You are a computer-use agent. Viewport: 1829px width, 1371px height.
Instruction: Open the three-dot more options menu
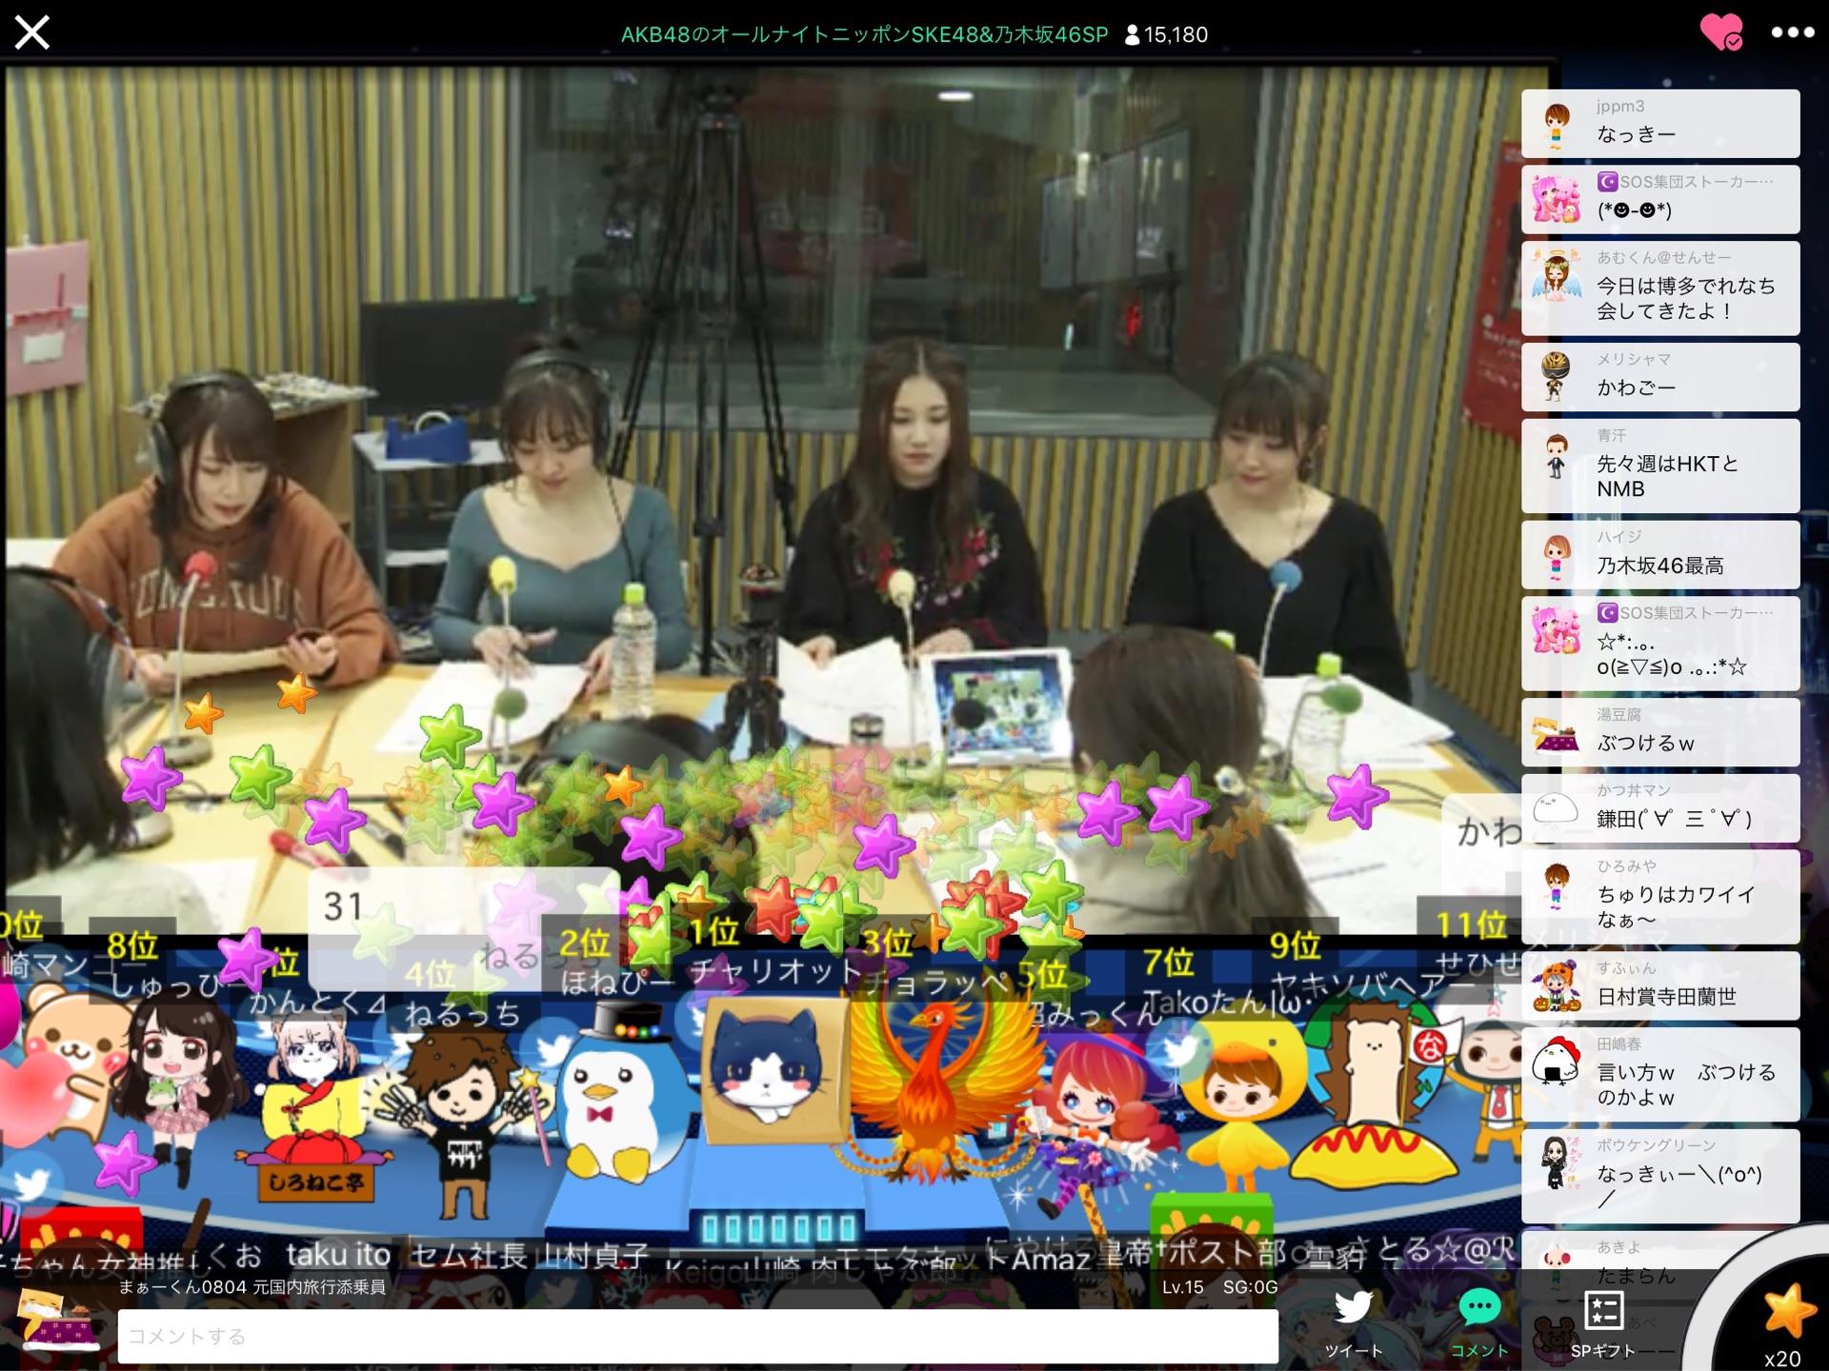click(1792, 32)
